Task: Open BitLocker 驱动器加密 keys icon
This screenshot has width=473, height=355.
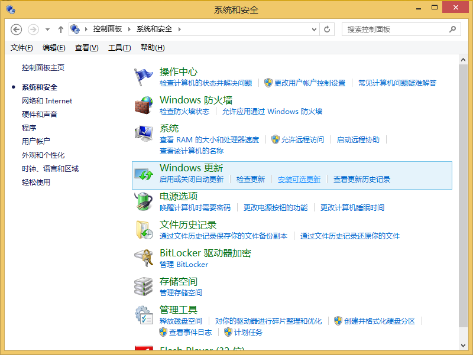Action: pyautogui.click(x=144, y=258)
